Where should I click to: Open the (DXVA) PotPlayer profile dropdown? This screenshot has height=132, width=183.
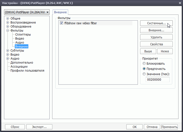27,12
